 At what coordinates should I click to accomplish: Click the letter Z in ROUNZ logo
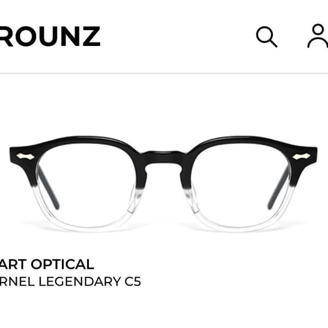[x=91, y=36]
